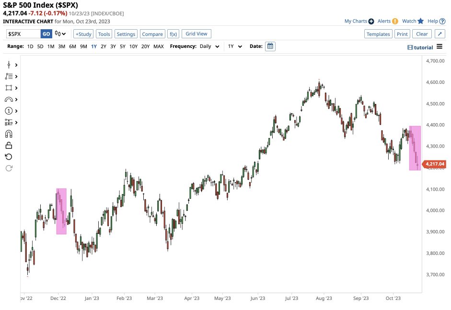451x310 pixels.
Task: Expand the annotation list tool chevron
Action: 16,77
